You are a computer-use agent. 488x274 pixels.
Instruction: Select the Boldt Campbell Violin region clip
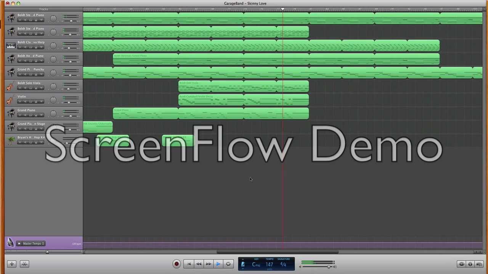[x=244, y=100]
